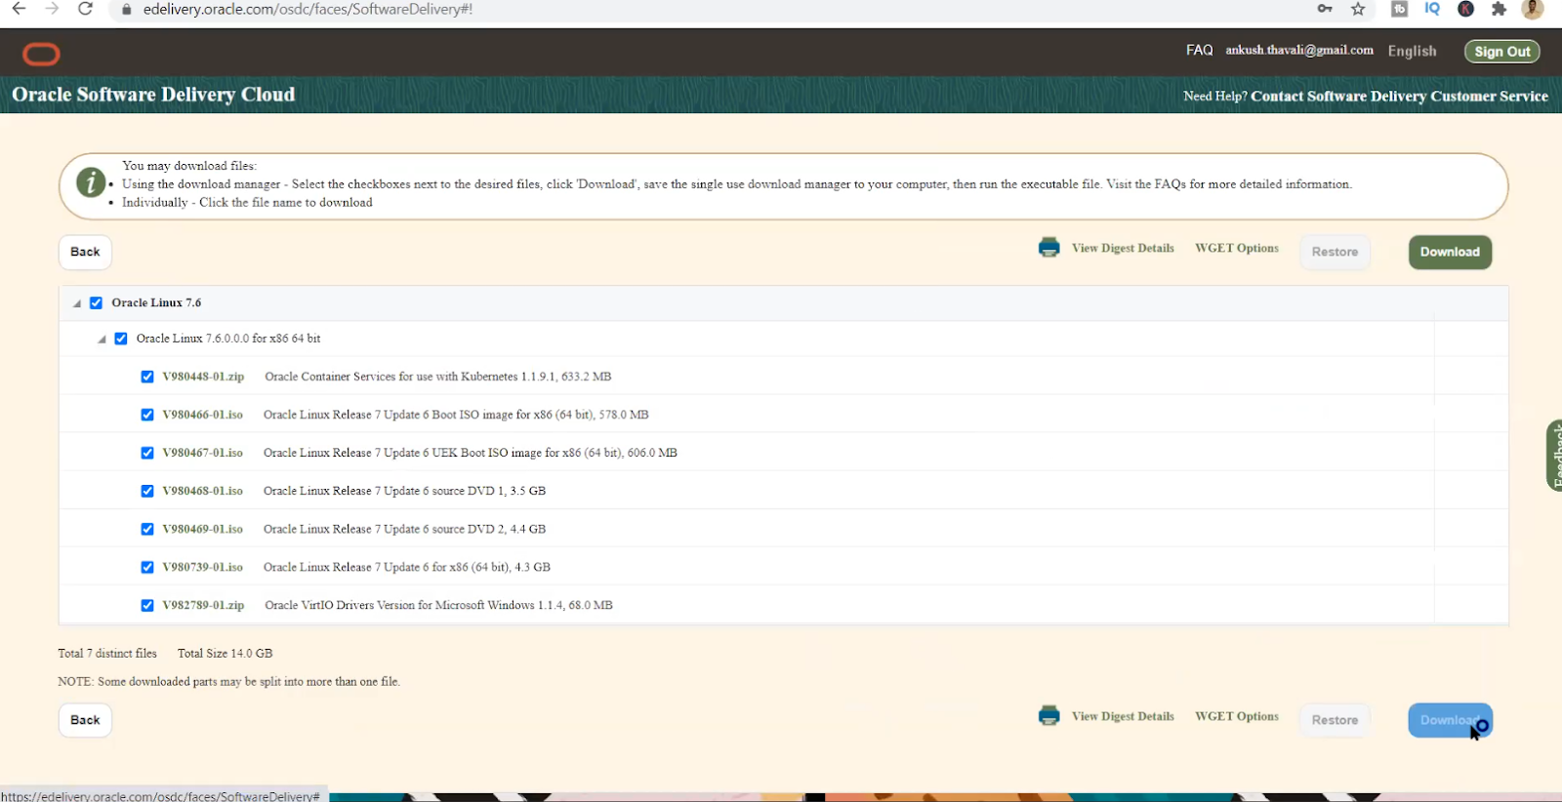This screenshot has width=1562, height=802.
Task: Download file V980468-01.iso by its name
Action: click(202, 491)
